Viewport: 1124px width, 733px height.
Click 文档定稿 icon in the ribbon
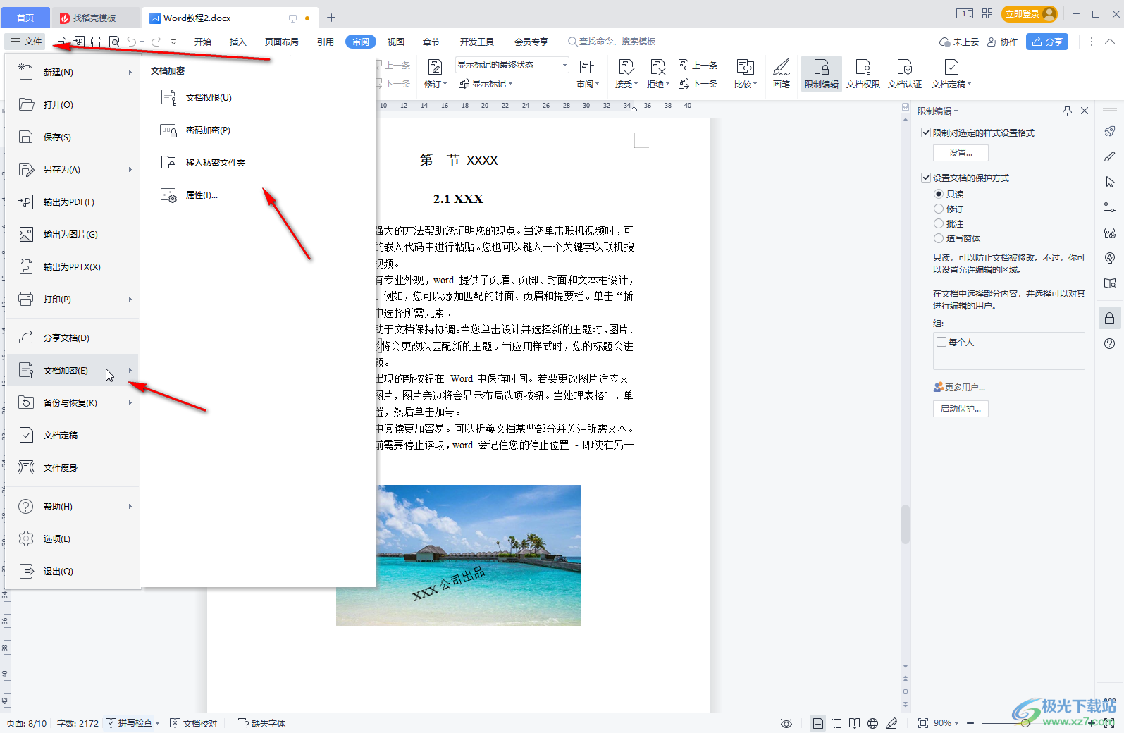(x=951, y=67)
